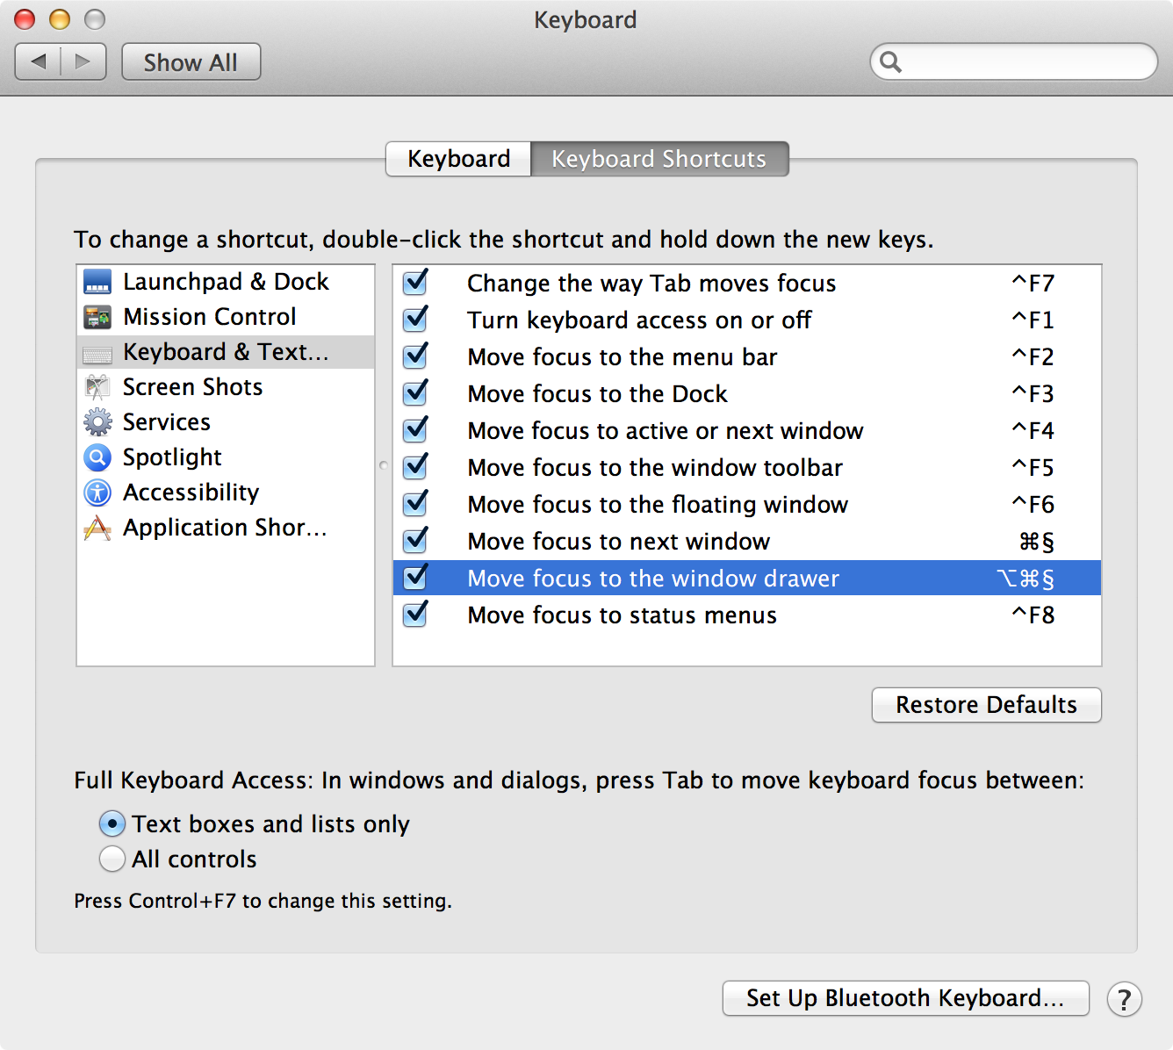Screen dimensions: 1173x1050
Task: Select Accessibility in the category list
Action: 226,493
